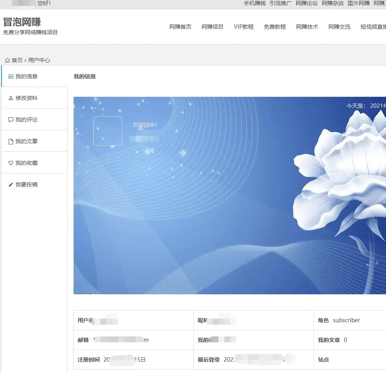Click the person icon beside 修改资料
Image resolution: width=386 pixels, height=373 pixels.
coord(11,98)
